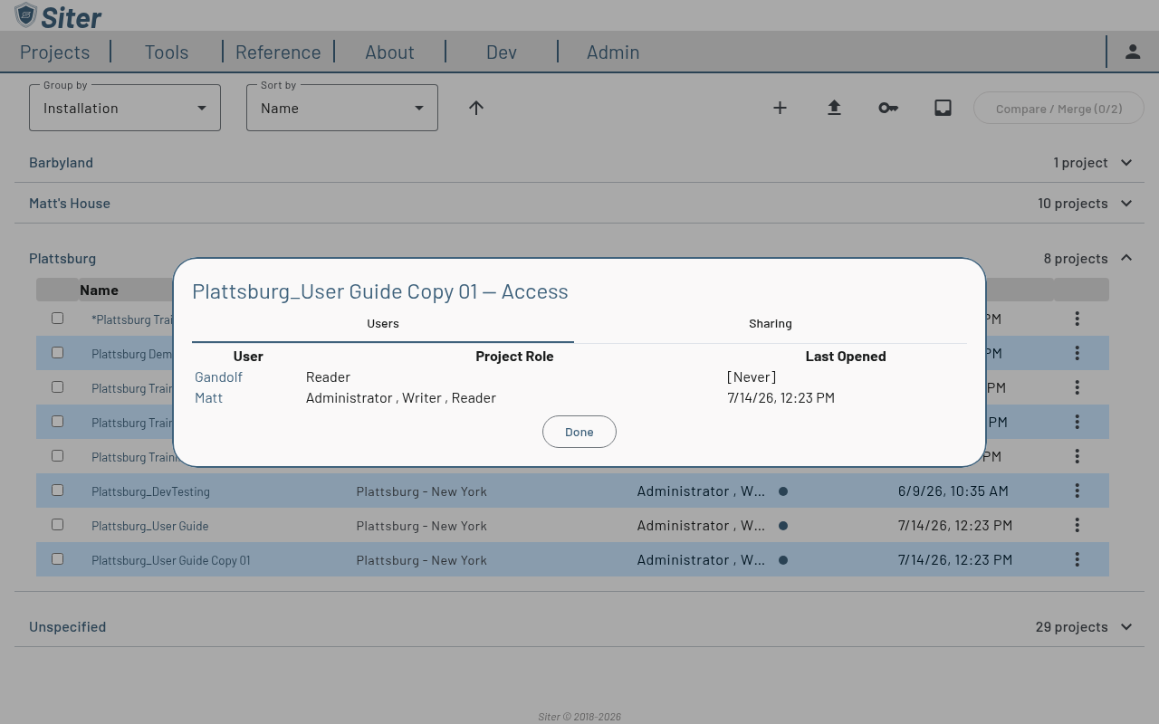
Task: Switch to the Sharing tab in dialog
Action: tap(771, 324)
